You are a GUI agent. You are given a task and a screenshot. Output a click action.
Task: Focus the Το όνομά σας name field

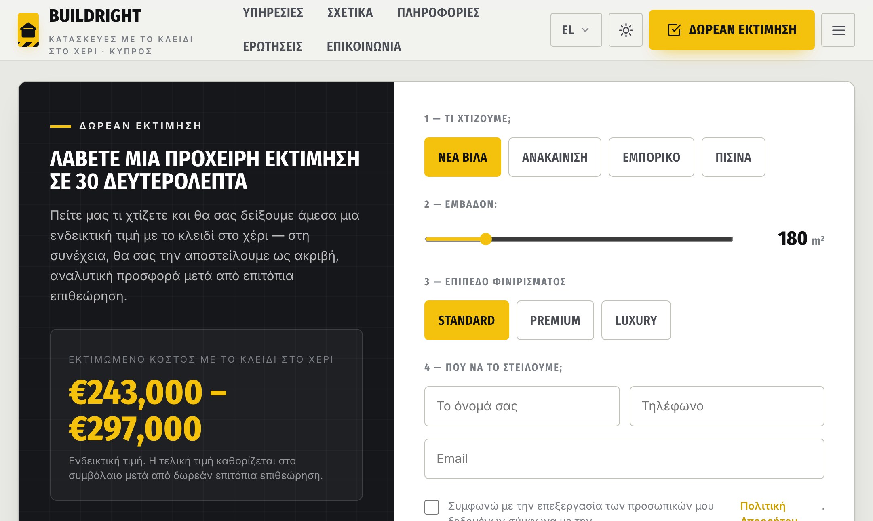coord(522,406)
